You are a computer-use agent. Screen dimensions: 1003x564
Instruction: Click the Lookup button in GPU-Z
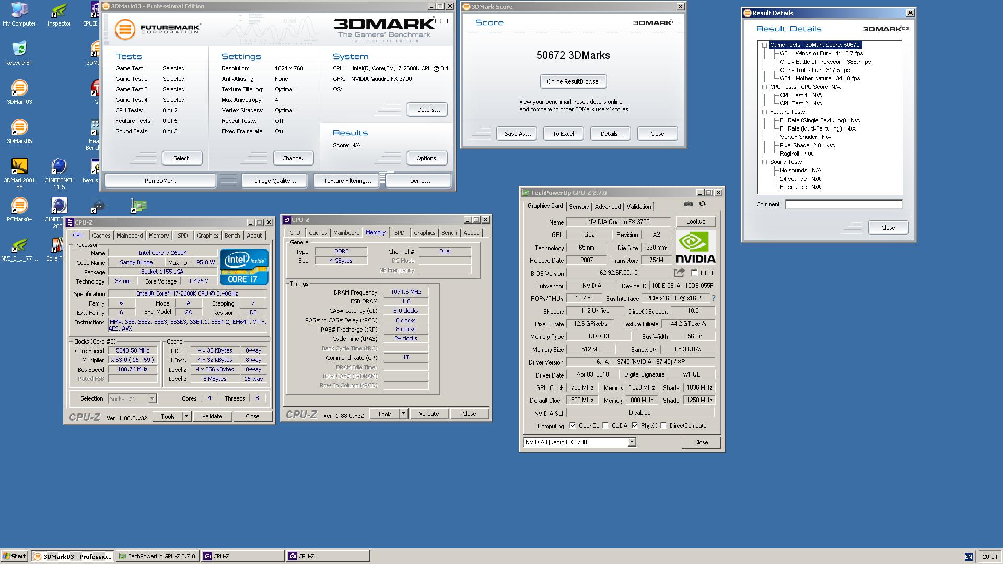695,221
